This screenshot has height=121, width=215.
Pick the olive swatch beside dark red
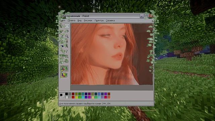pyautogui.click(x=76, y=94)
